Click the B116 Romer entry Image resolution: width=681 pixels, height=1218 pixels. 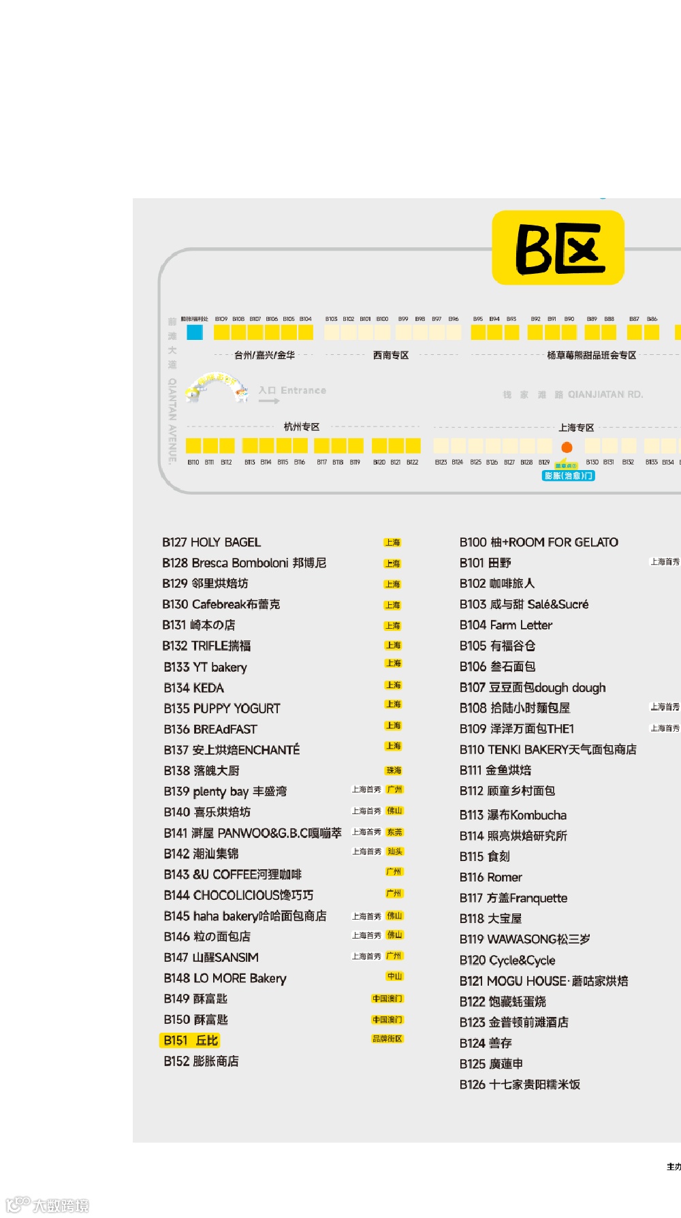(x=491, y=877)
